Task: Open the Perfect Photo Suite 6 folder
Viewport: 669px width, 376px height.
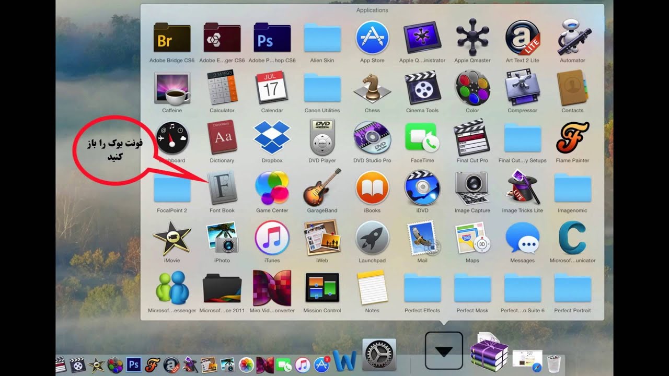Action: click(x=523, y=288)
